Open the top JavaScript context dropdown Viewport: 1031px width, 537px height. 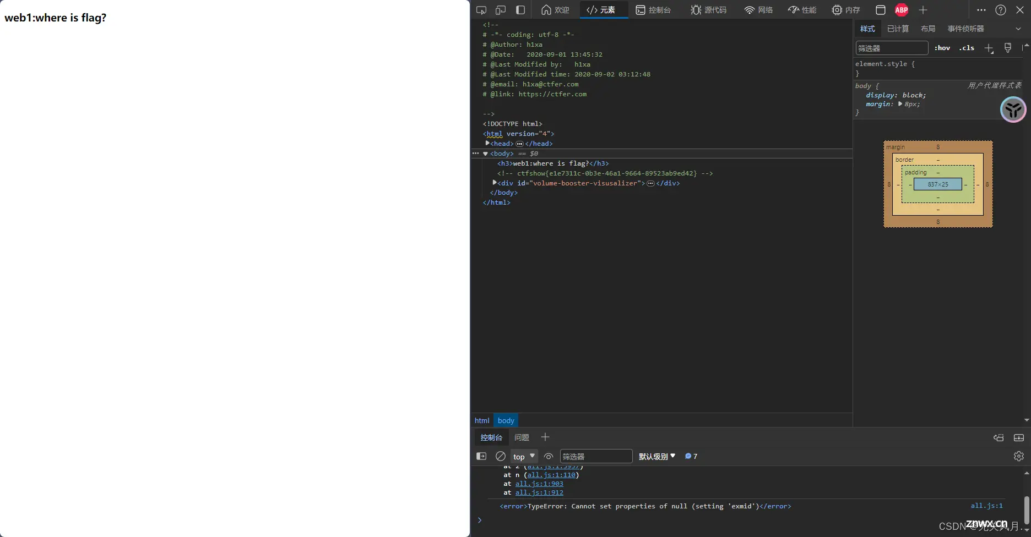coord(524,456)
